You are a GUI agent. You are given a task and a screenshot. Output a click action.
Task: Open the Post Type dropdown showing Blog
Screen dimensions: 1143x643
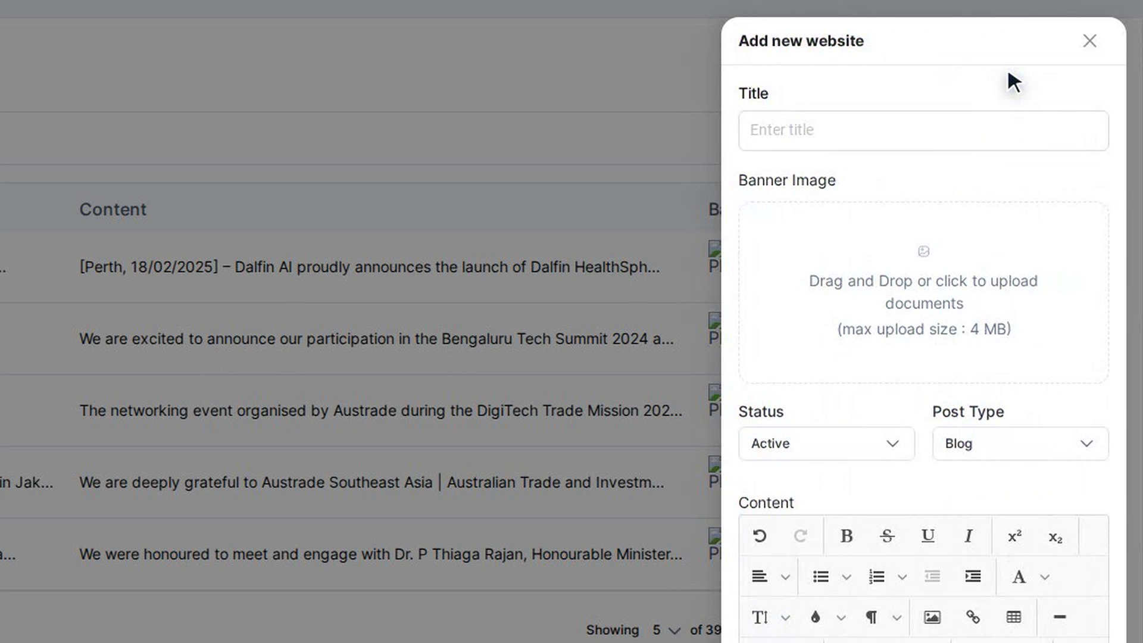pos(1020,444)
